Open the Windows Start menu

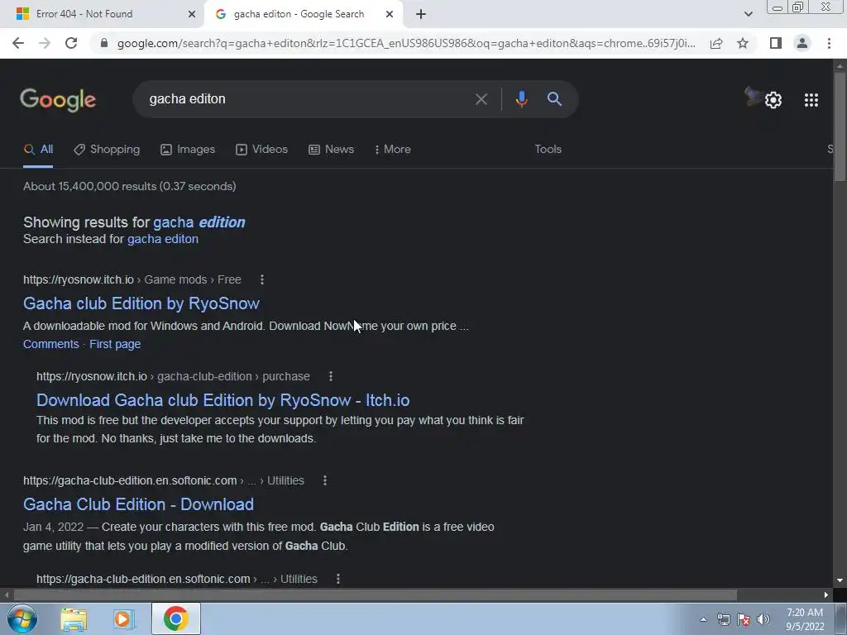(22, 618)
